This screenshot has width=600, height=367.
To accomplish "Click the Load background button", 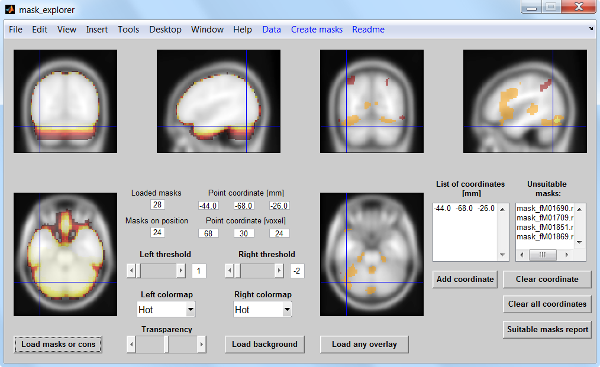I will click(x=264, y=344).
